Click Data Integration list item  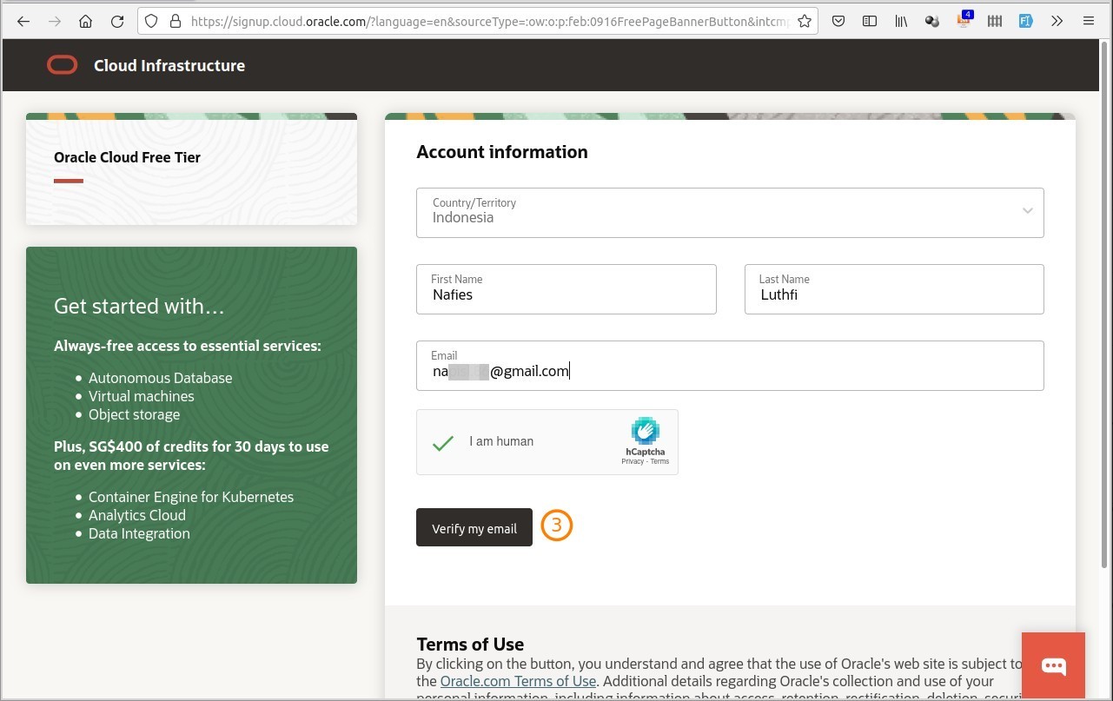[139, 533]
